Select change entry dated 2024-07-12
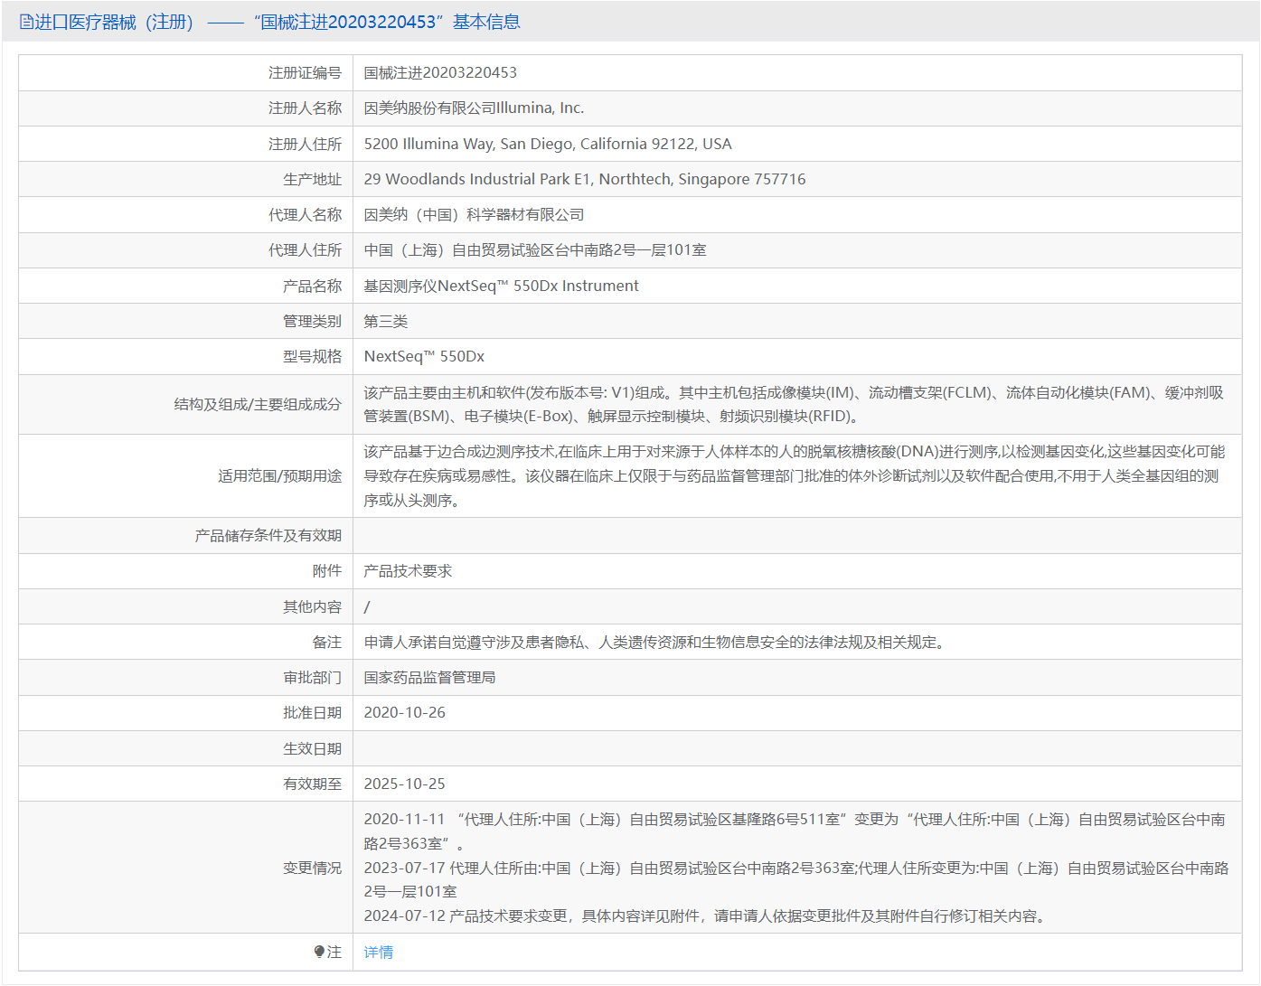Image resolution: width=1261 pixels, height=986 pixels. (707, 916)
